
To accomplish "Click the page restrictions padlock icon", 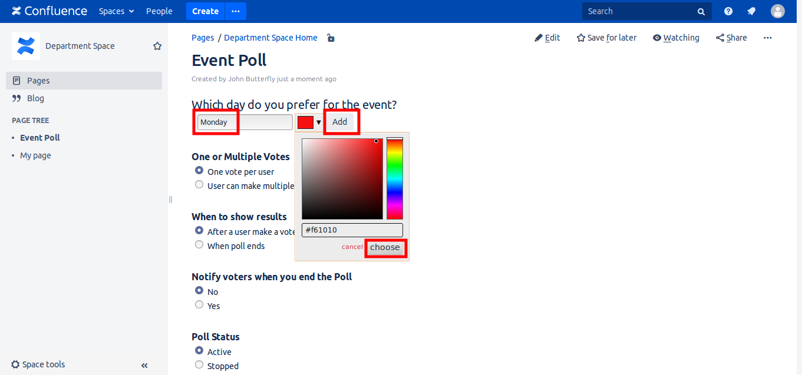I will [x=331, y=38].
